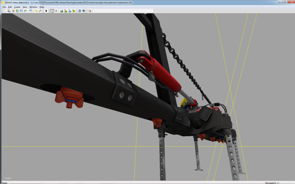Open the Help menu

point(42,7)
